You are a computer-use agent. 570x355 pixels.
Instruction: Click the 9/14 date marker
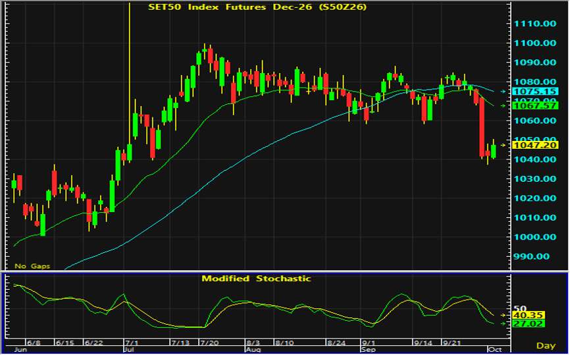click(x=423, y=343)
